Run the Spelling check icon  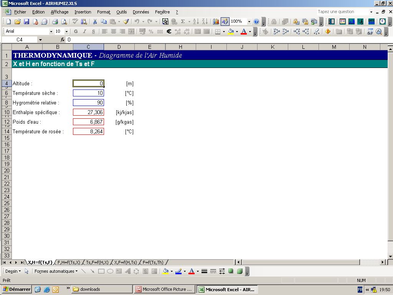75,22
